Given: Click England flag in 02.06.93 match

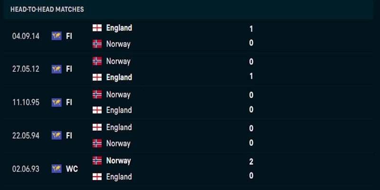Looking at the screenshot, I should click(x=97, y=176).
